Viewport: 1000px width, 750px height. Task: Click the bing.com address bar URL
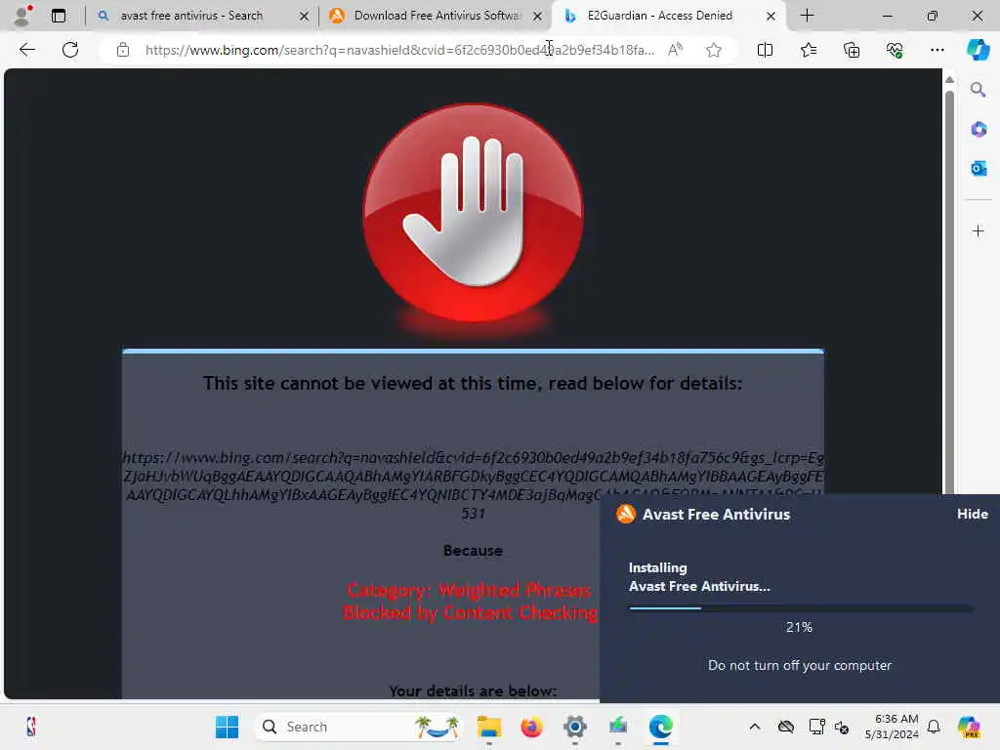pyautogui.click(x=399, y=50)
